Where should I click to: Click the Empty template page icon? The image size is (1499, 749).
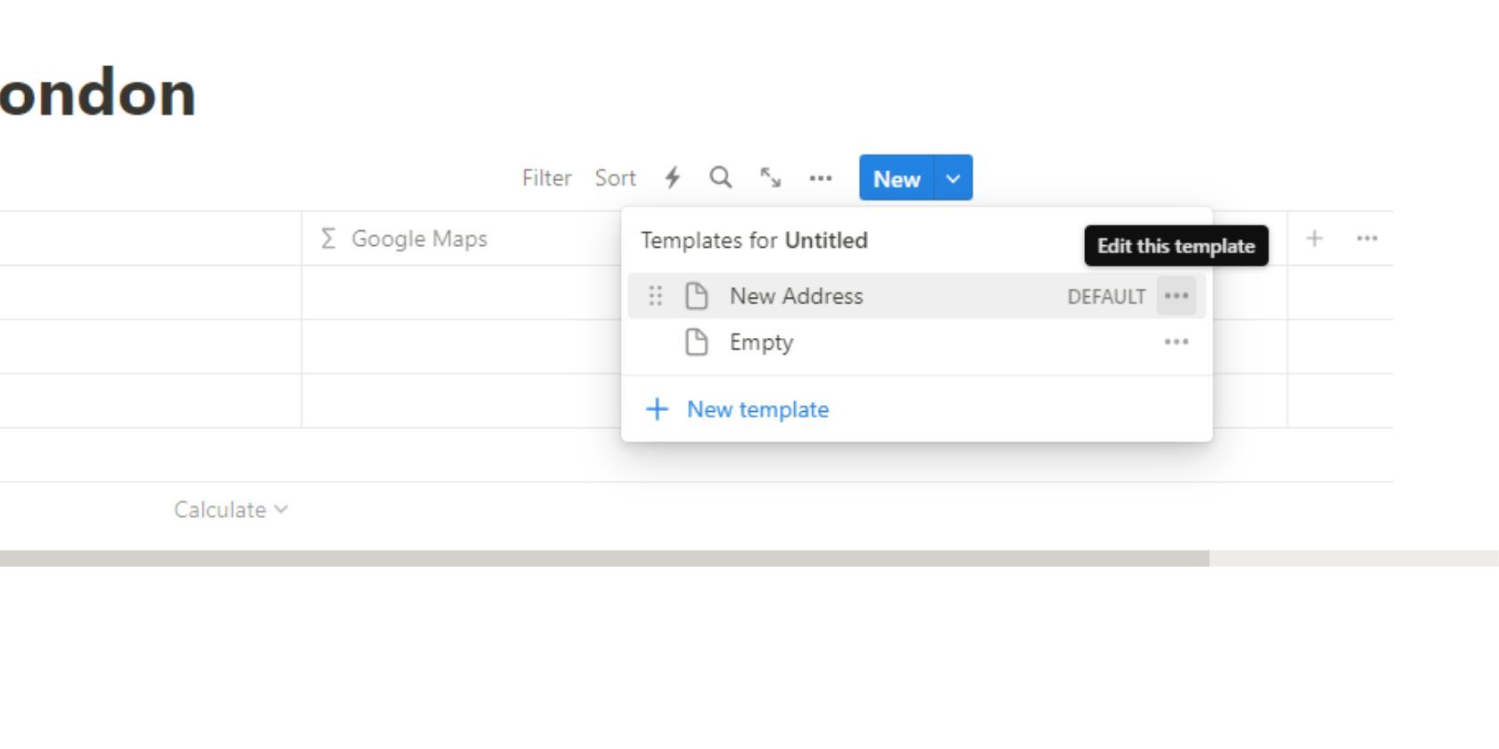click(696, 342)
